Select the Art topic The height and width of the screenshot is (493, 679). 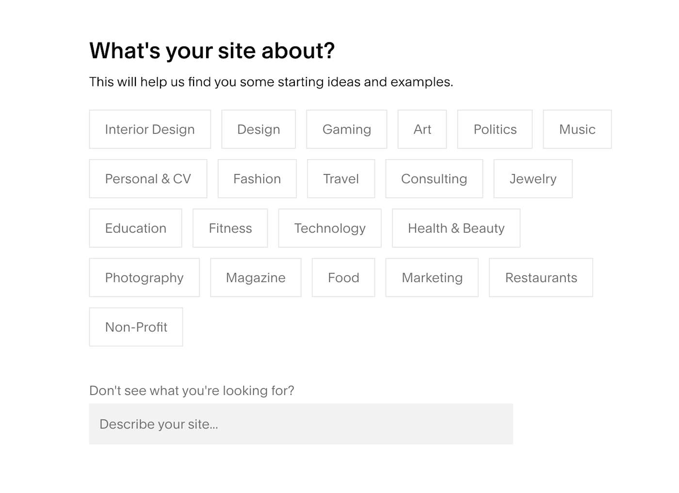coord(422,129)
